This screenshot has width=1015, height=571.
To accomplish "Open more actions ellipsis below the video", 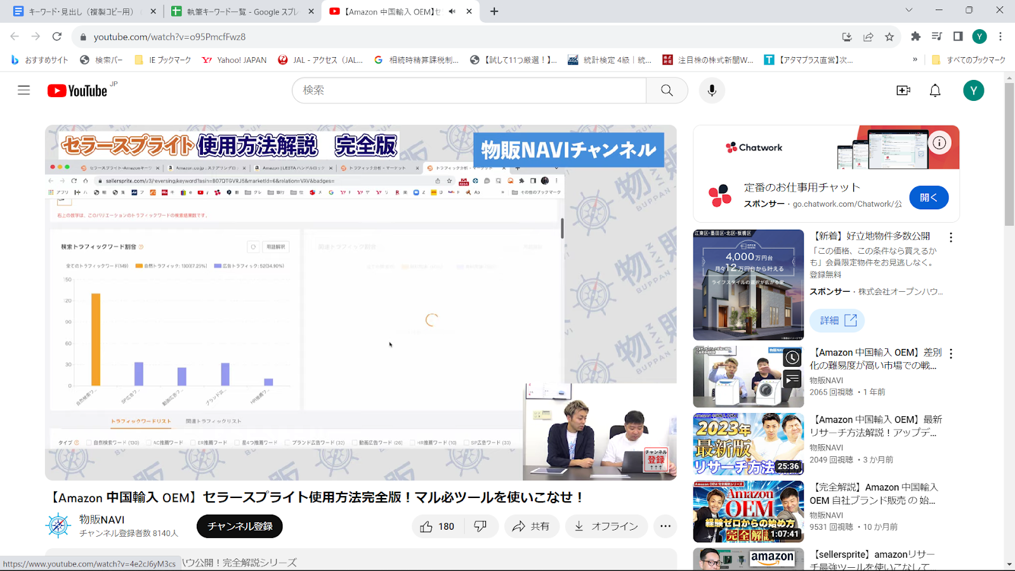I will point(665,526).
